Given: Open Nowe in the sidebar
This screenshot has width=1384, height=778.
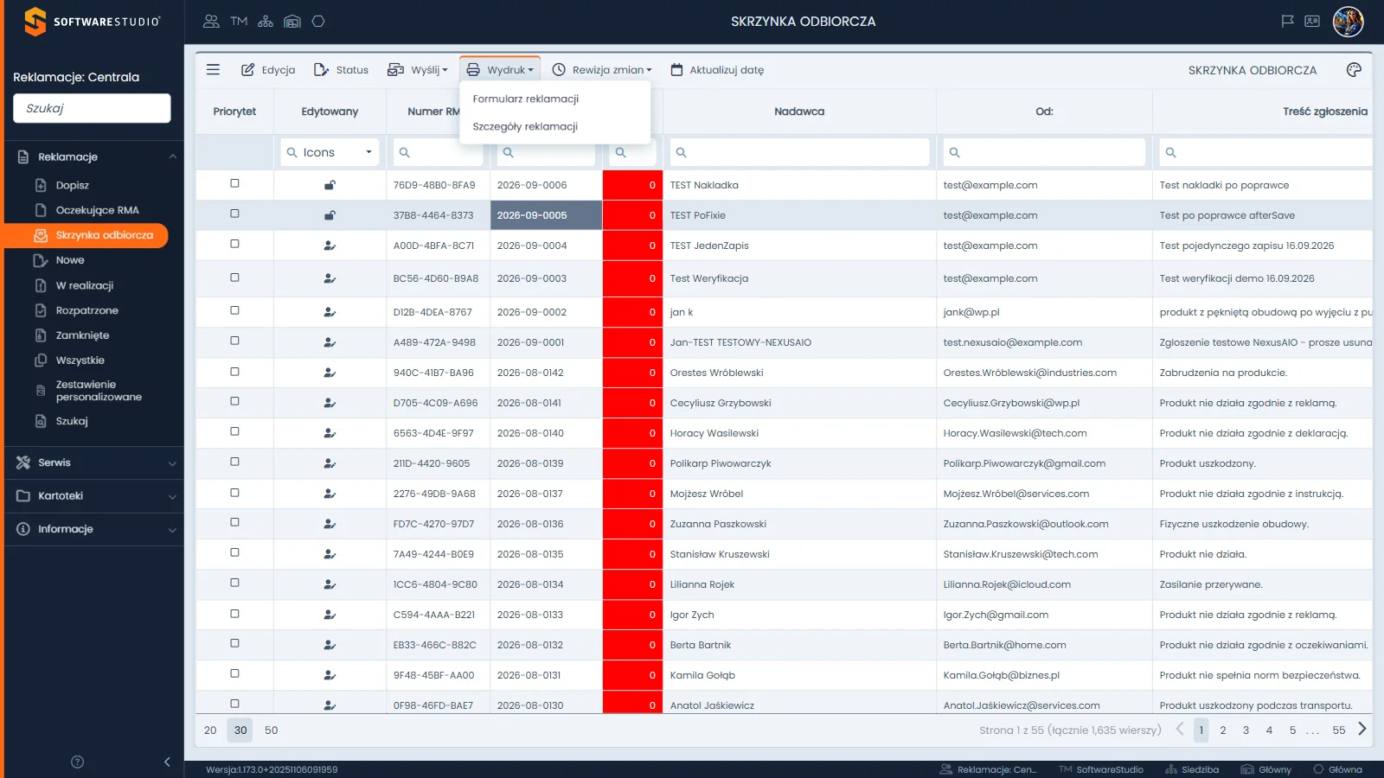Looking at the screenshot, I should click(x=70, y=260).
